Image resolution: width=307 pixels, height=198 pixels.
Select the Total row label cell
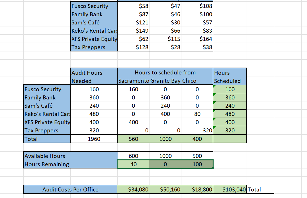pos(47,139)
